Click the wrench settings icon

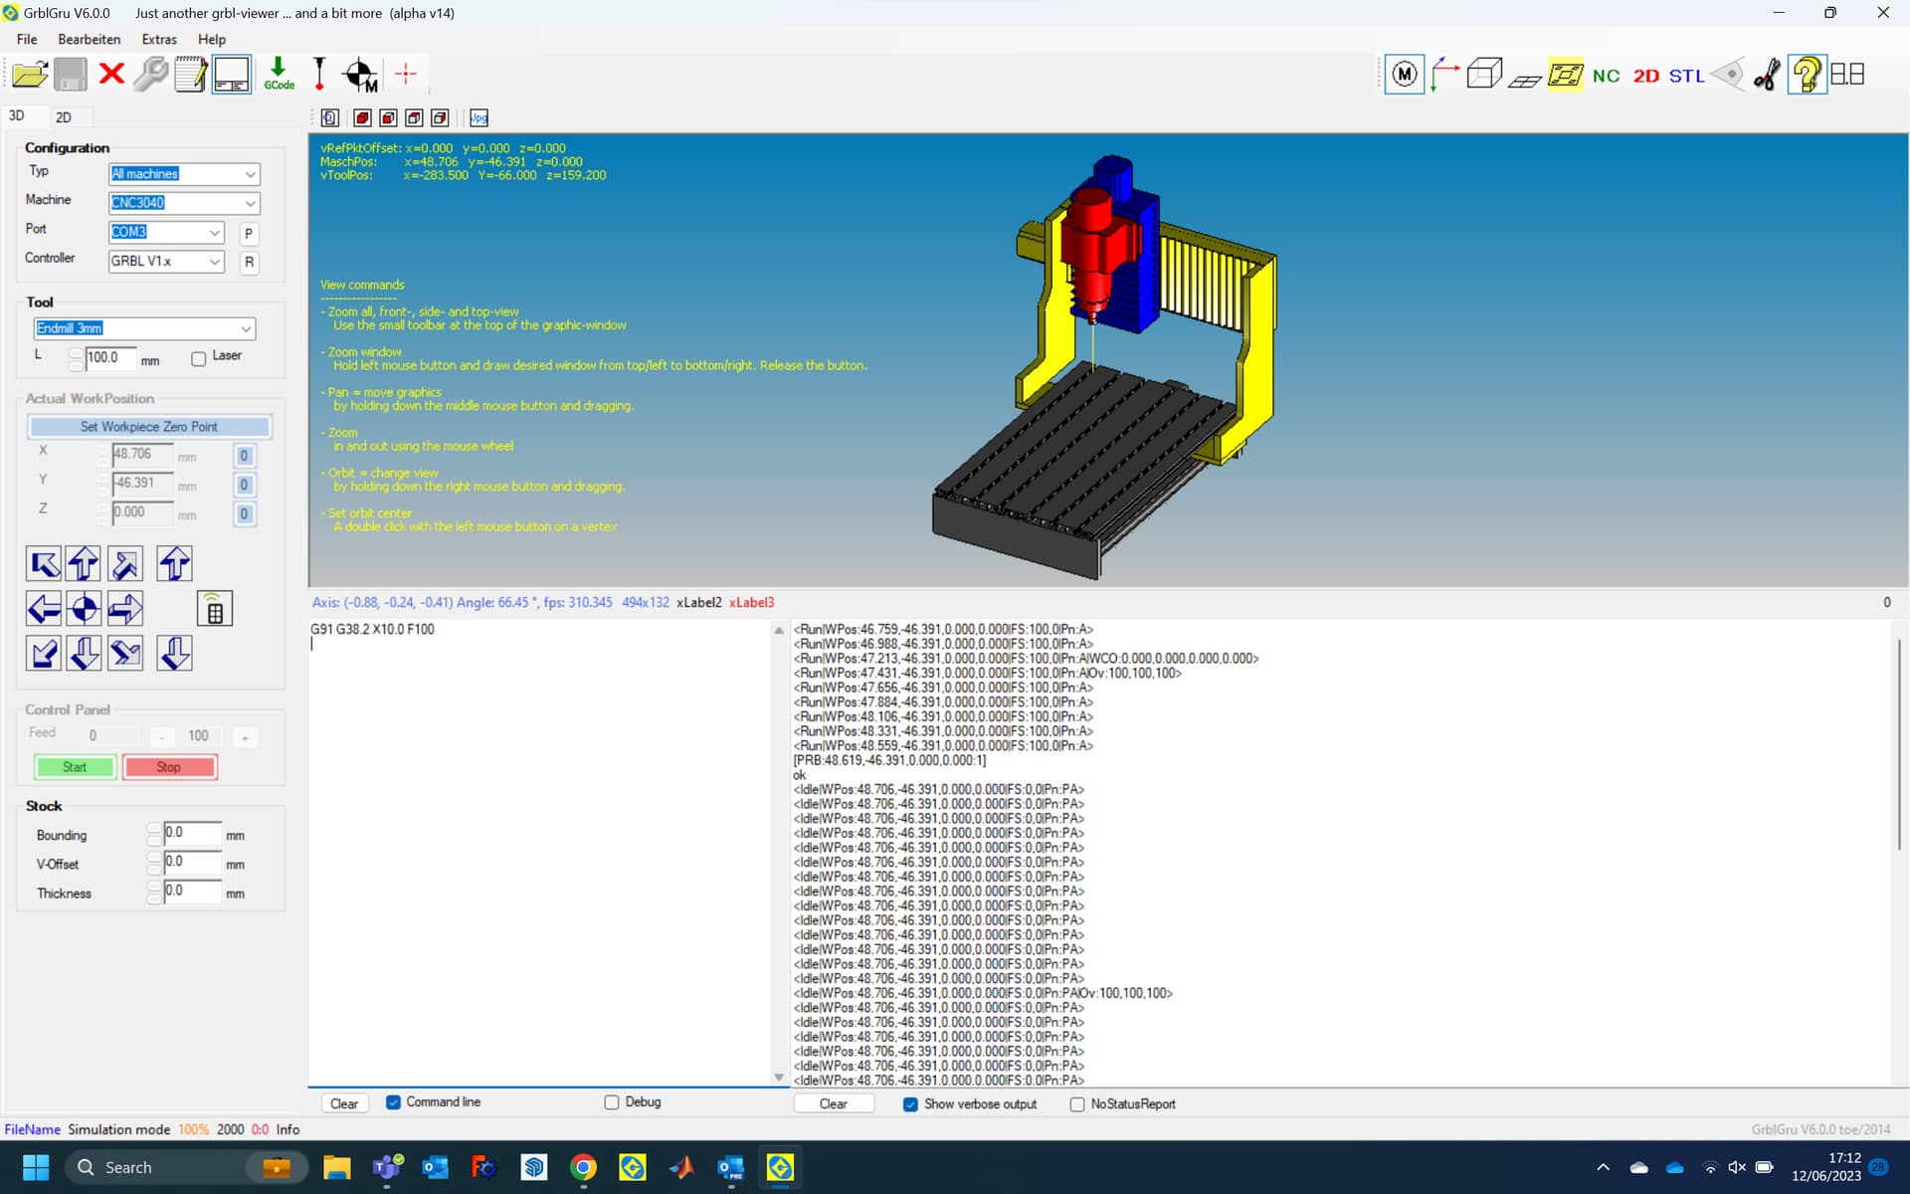coord(151,75)
